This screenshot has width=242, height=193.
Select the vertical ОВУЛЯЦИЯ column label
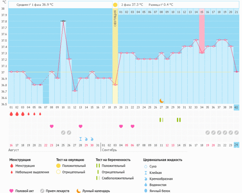(x=115, y=19)
